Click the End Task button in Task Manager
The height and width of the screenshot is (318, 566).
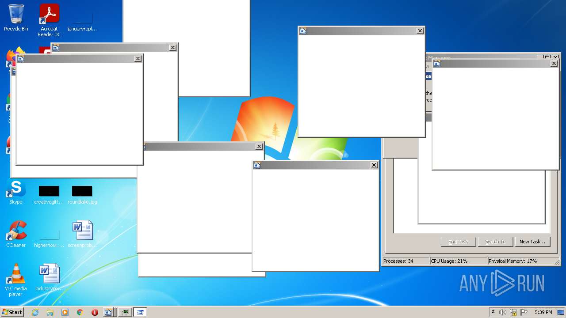(458, 242)
